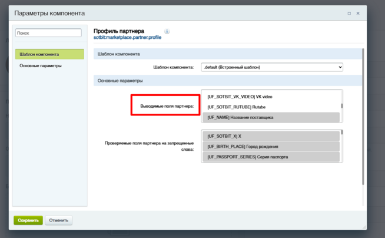This screenshot has width=385, height=238.
Task: Select Шаблон компонента in left sidebar
Action: click(x=51, y=54)
